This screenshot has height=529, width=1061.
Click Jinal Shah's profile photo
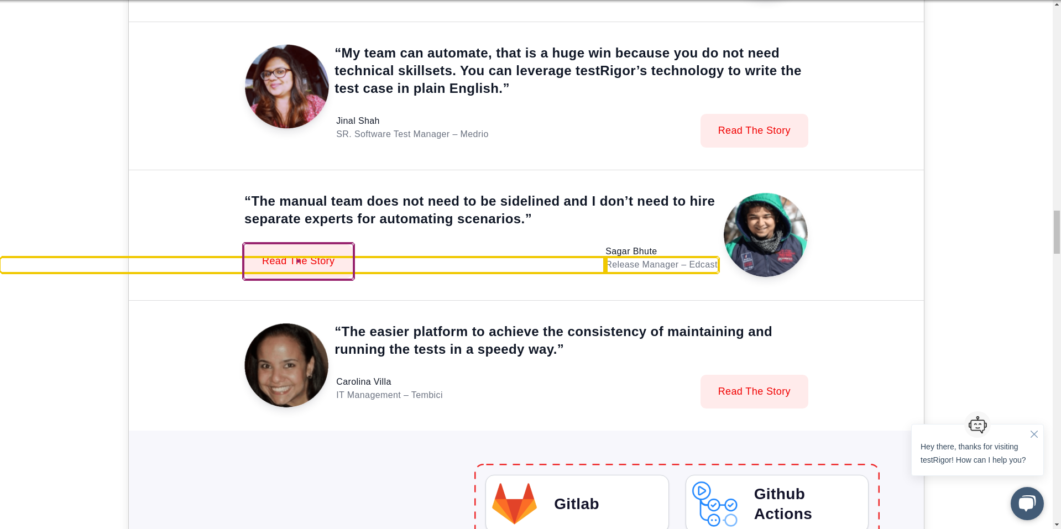[x=286, y=87]
